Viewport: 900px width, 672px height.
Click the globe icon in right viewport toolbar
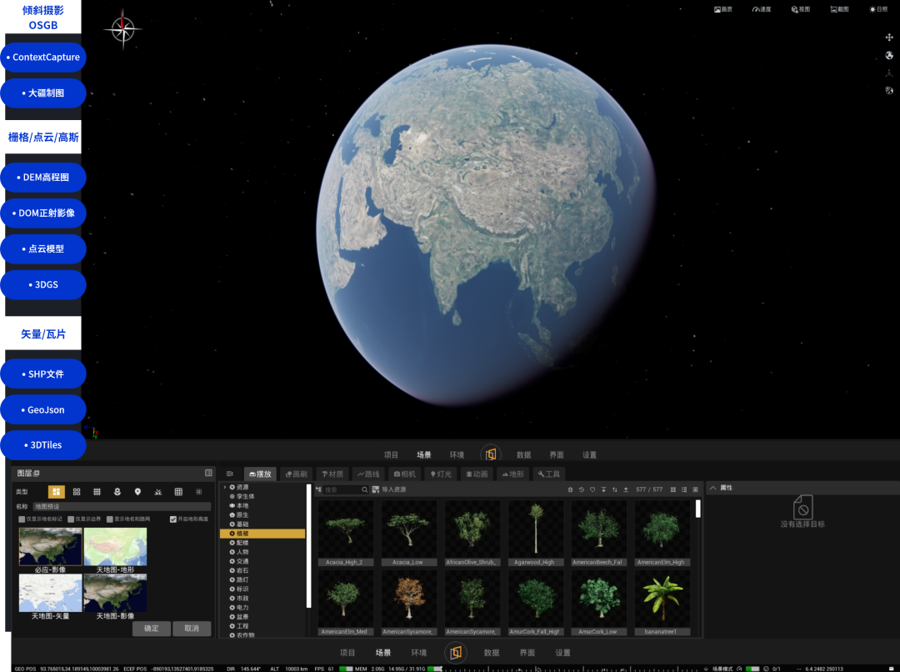pos(889,55)
